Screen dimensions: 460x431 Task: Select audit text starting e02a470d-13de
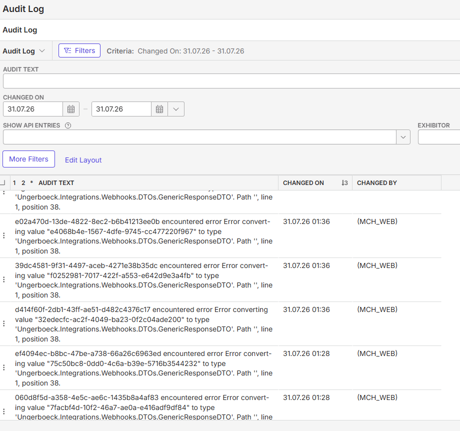click(144, 236)
